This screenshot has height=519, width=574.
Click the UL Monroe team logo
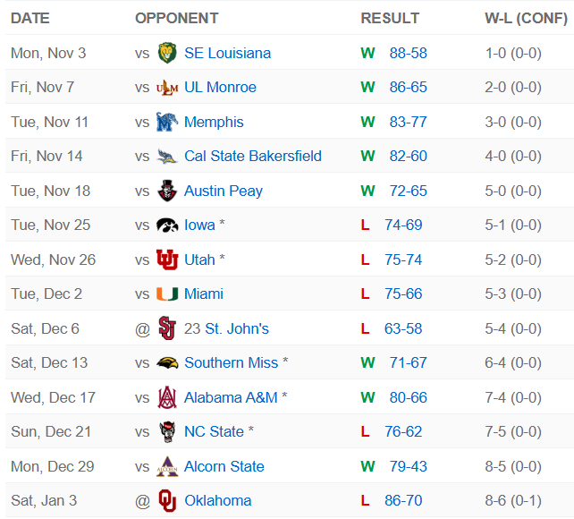[166, 88]
